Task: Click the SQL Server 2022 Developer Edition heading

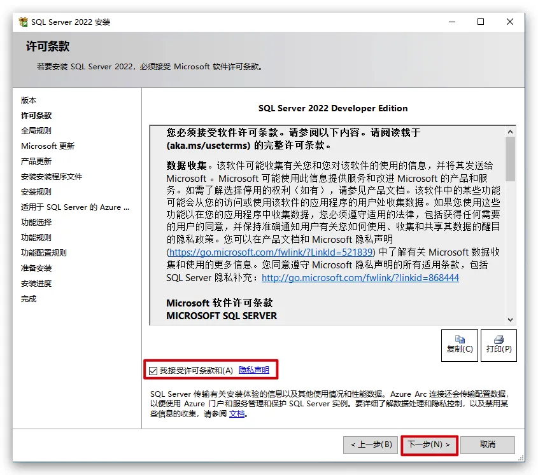Action: pyautogui.click(x=333, y=108)
